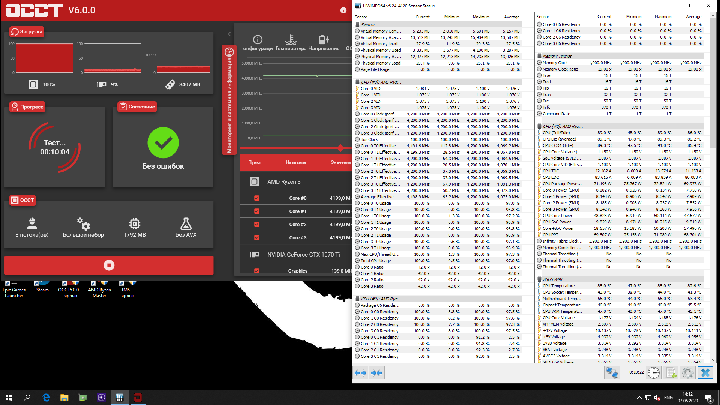Stop the running OCCT test

pyautogui.click(x=109, y=265)
